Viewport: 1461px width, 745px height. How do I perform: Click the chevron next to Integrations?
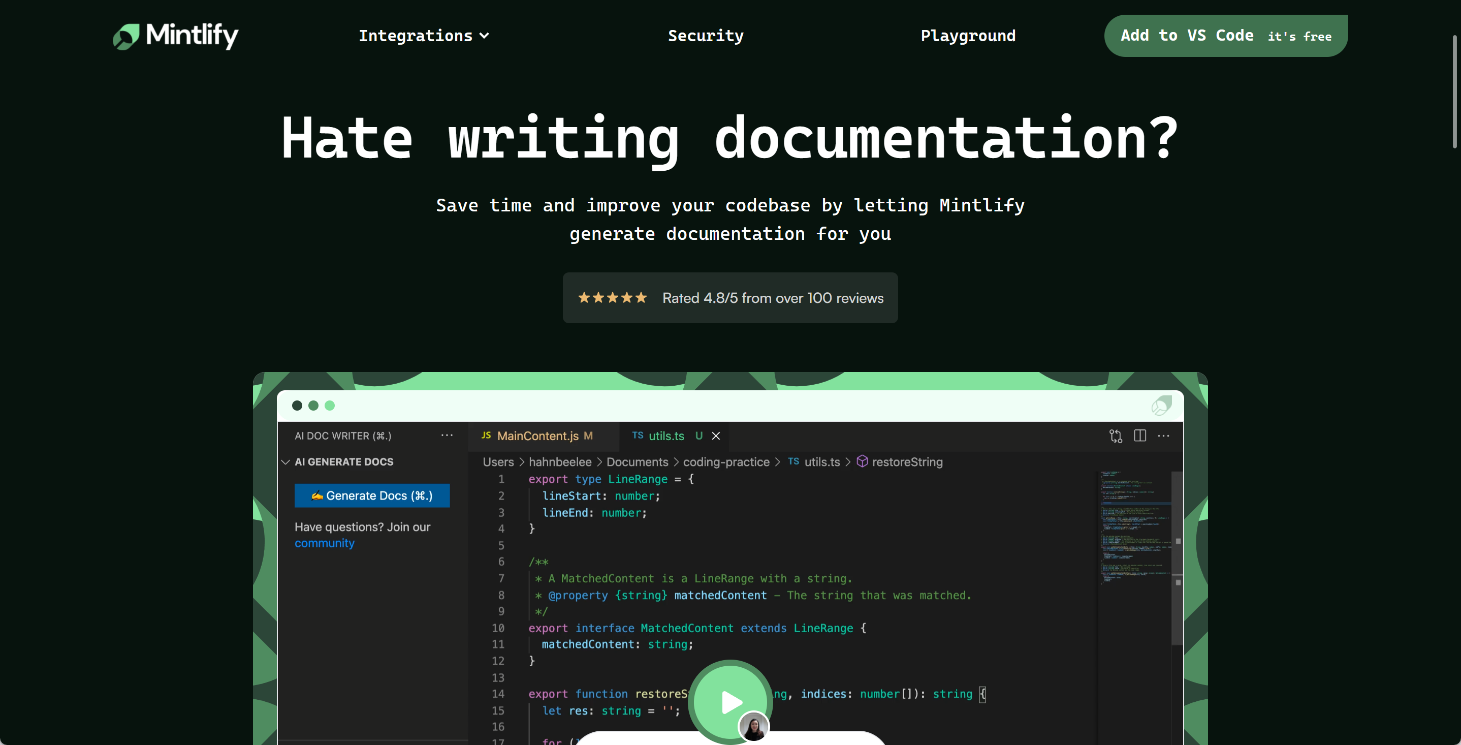484,36
